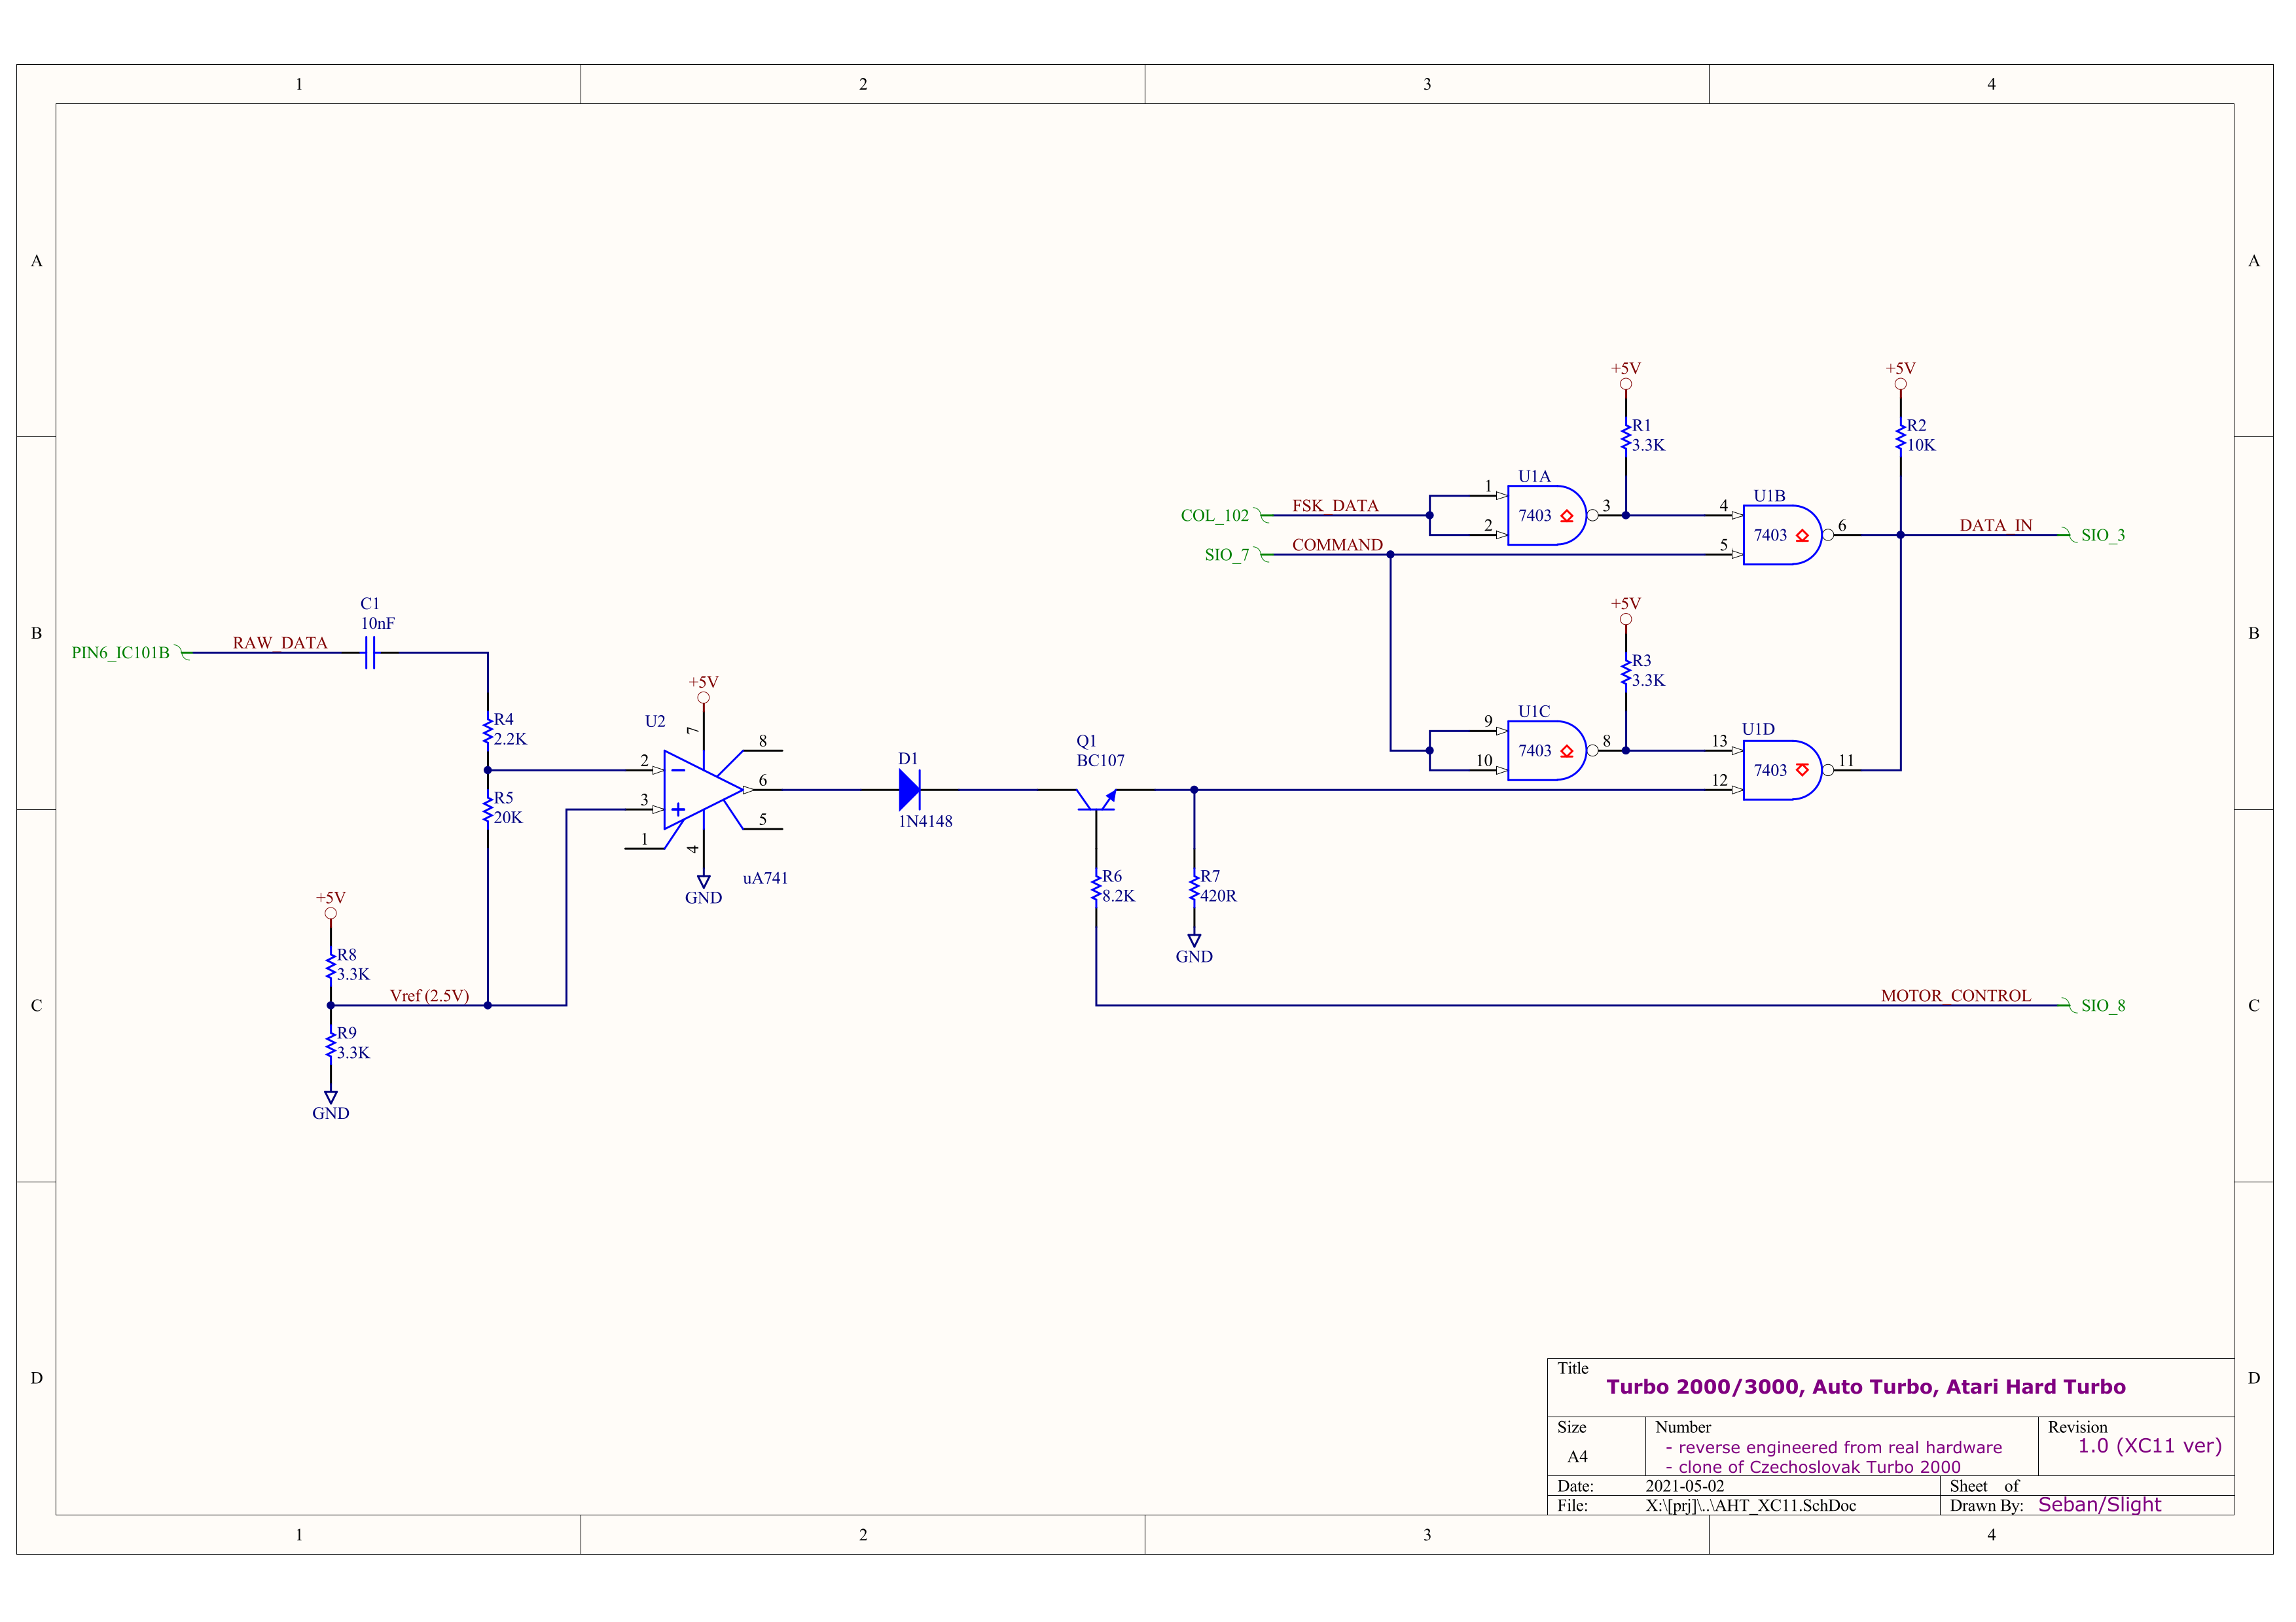Image resolution: width=2296 pixels, height=1622 pixels.
Task: Click the file path AHT_XC11.SchDoc
Action: pos(1751,1505)
